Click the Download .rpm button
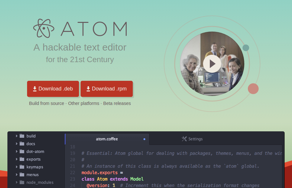Screen dimensions: 292x188 [x=107, y=89]
